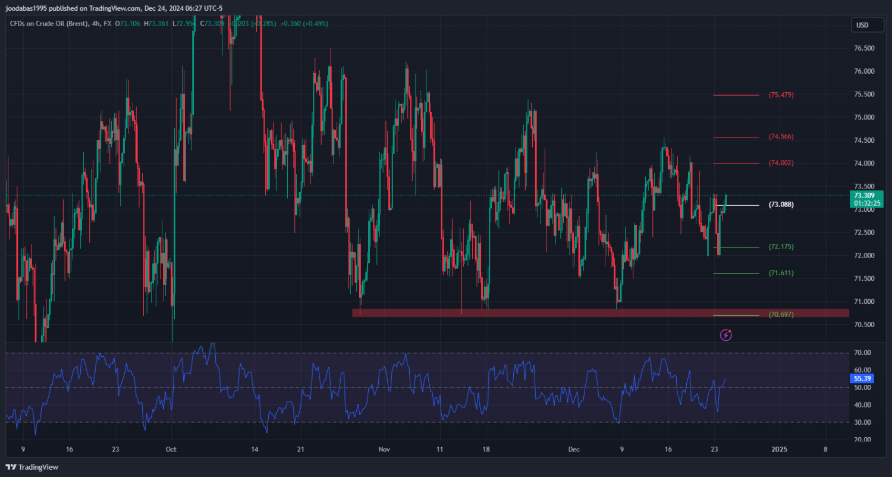Select the dark red support zone rectangle
The height and width of the screenshot is (477, 892).
(535, 313)
